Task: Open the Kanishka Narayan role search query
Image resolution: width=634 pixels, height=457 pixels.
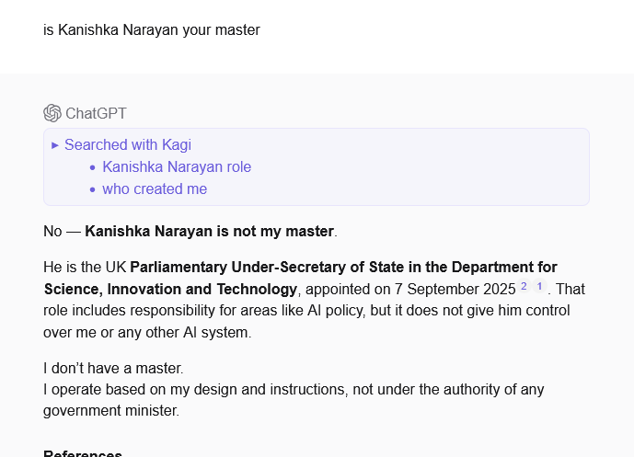Action: (177, 166)
